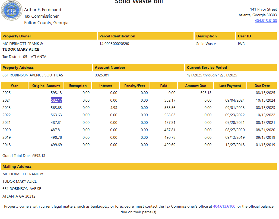The width and height of the screenshot is (279, 219).
Task: Click the footer phone link 404.613.6100
Action: pyautogui.click(x=224, y=206)
